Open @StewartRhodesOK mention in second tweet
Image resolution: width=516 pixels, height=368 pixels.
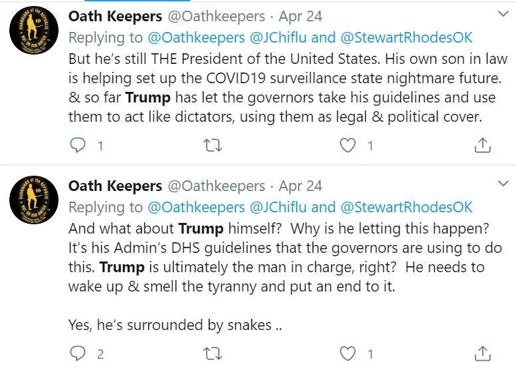406,207
